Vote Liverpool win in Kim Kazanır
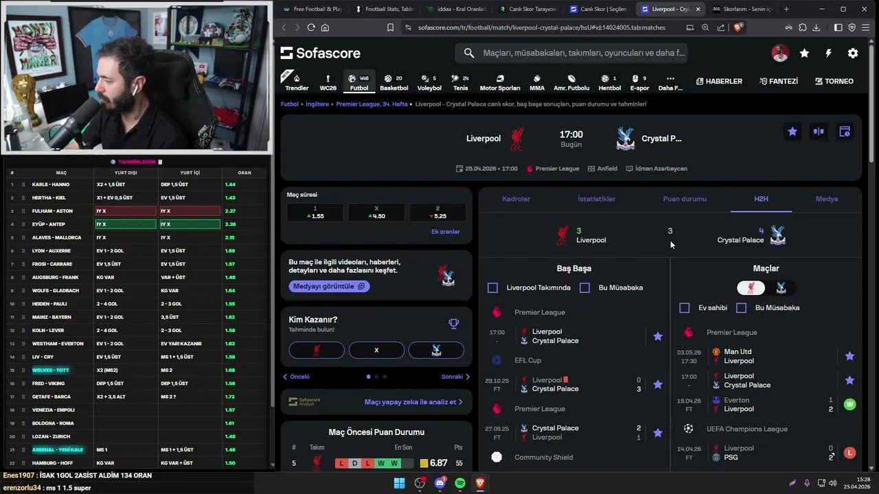 pyautogui.click(x=317, y=350)
